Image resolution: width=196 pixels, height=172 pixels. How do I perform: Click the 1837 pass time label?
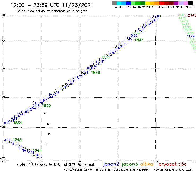139,40
